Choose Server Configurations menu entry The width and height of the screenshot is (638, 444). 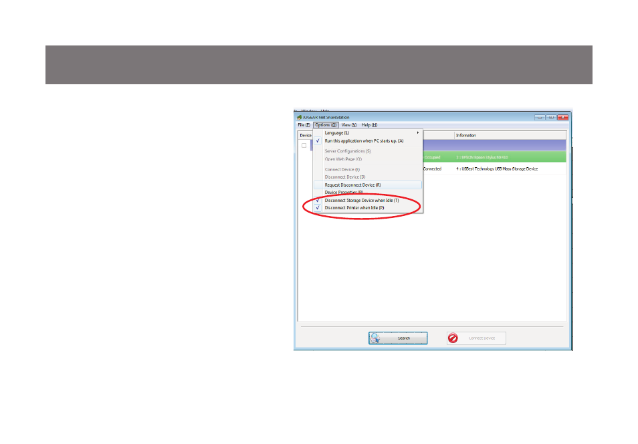tap(368, 151)
